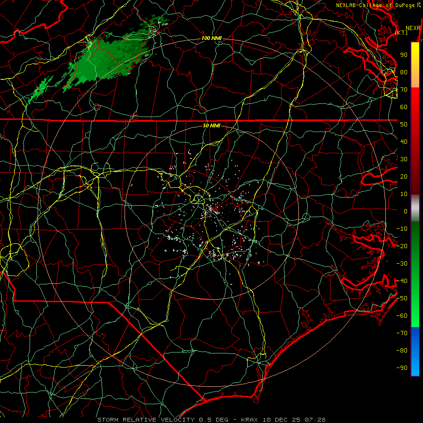
Task: Click the 30 value on the velocity scale
Action: 404,159
